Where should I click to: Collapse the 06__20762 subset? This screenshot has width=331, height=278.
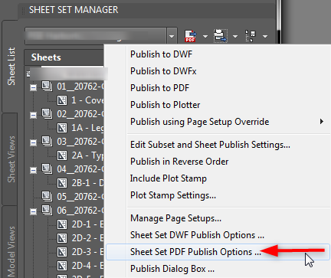(x=33, y=211)
